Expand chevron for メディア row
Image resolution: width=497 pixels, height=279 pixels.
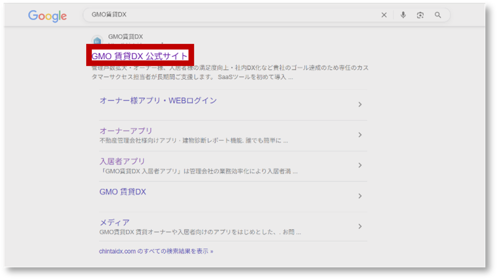coord(360,226)
